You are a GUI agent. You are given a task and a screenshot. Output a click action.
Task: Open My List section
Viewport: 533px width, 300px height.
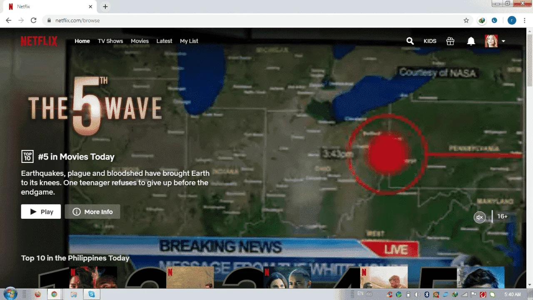point(189,41)
